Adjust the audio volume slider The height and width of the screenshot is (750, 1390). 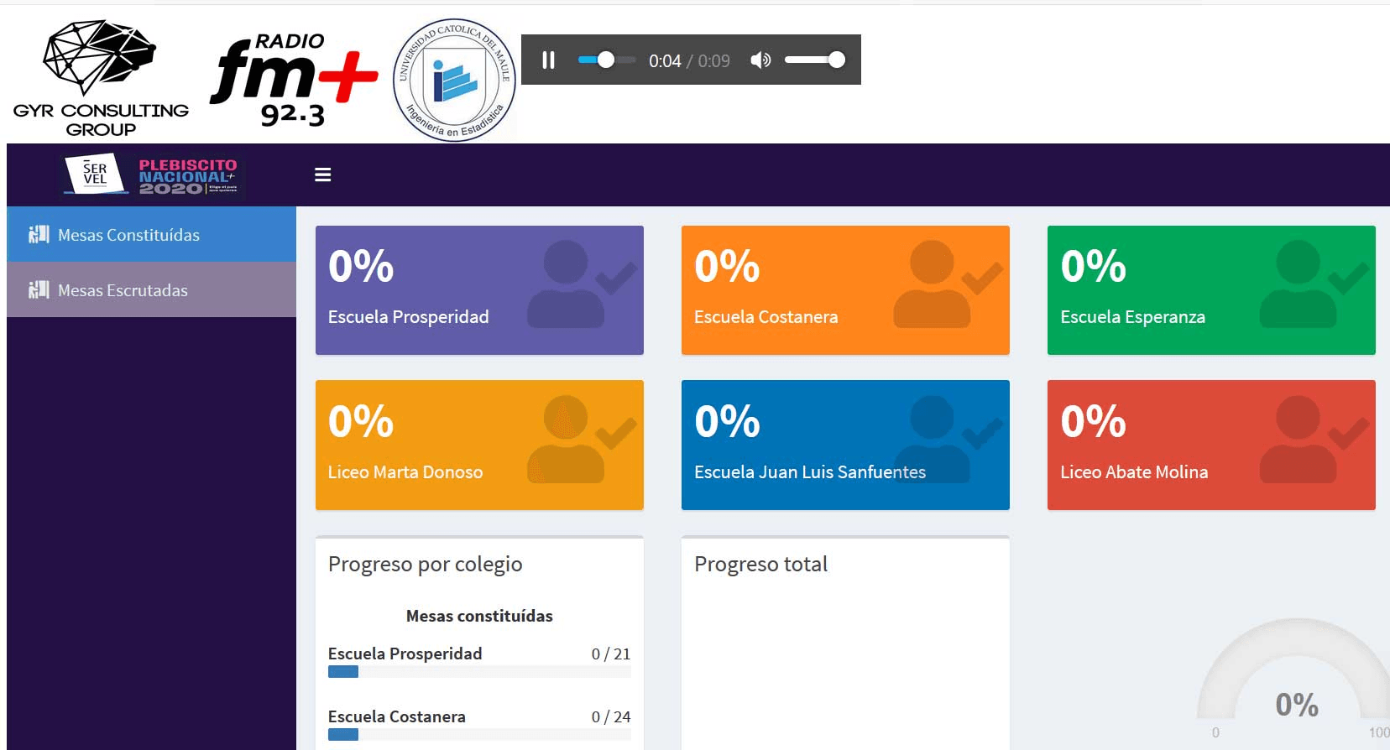[x=814, y=60]
